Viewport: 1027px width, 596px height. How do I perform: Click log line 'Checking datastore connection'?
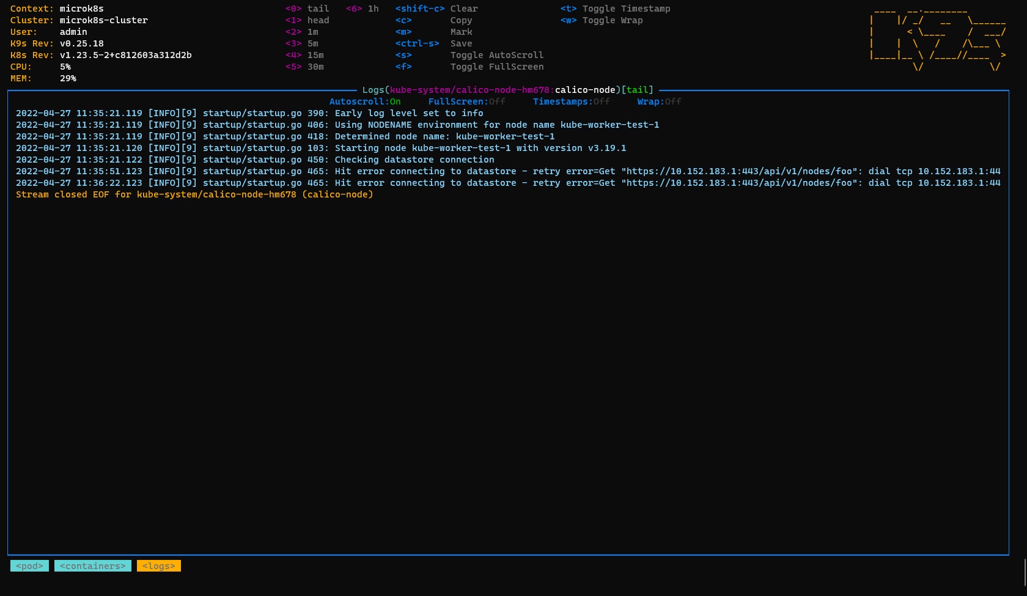[x=255, y=160]
